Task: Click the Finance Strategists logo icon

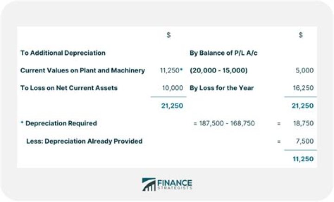Action: pos(149,184)
